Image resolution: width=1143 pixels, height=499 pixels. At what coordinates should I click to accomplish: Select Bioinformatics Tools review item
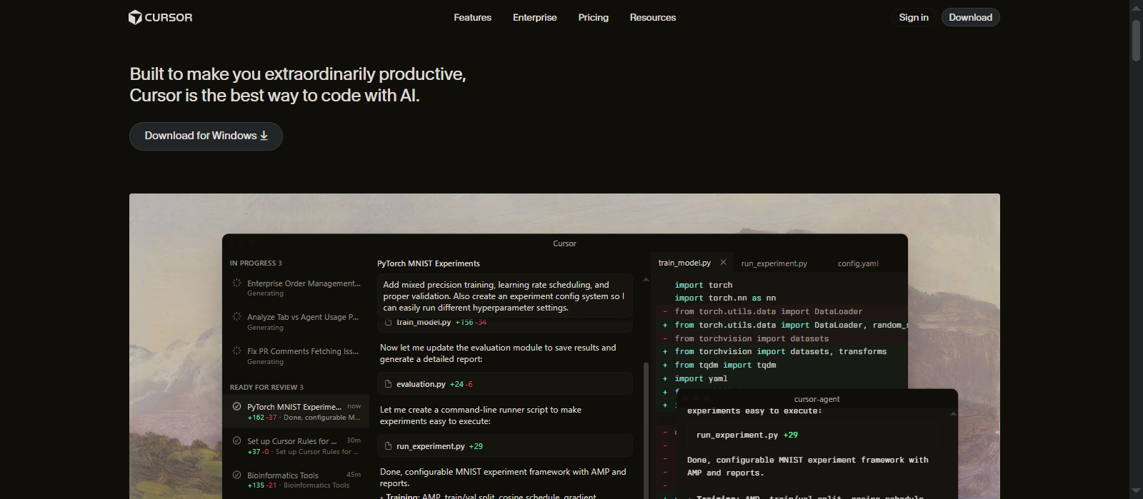coord(296,480)
